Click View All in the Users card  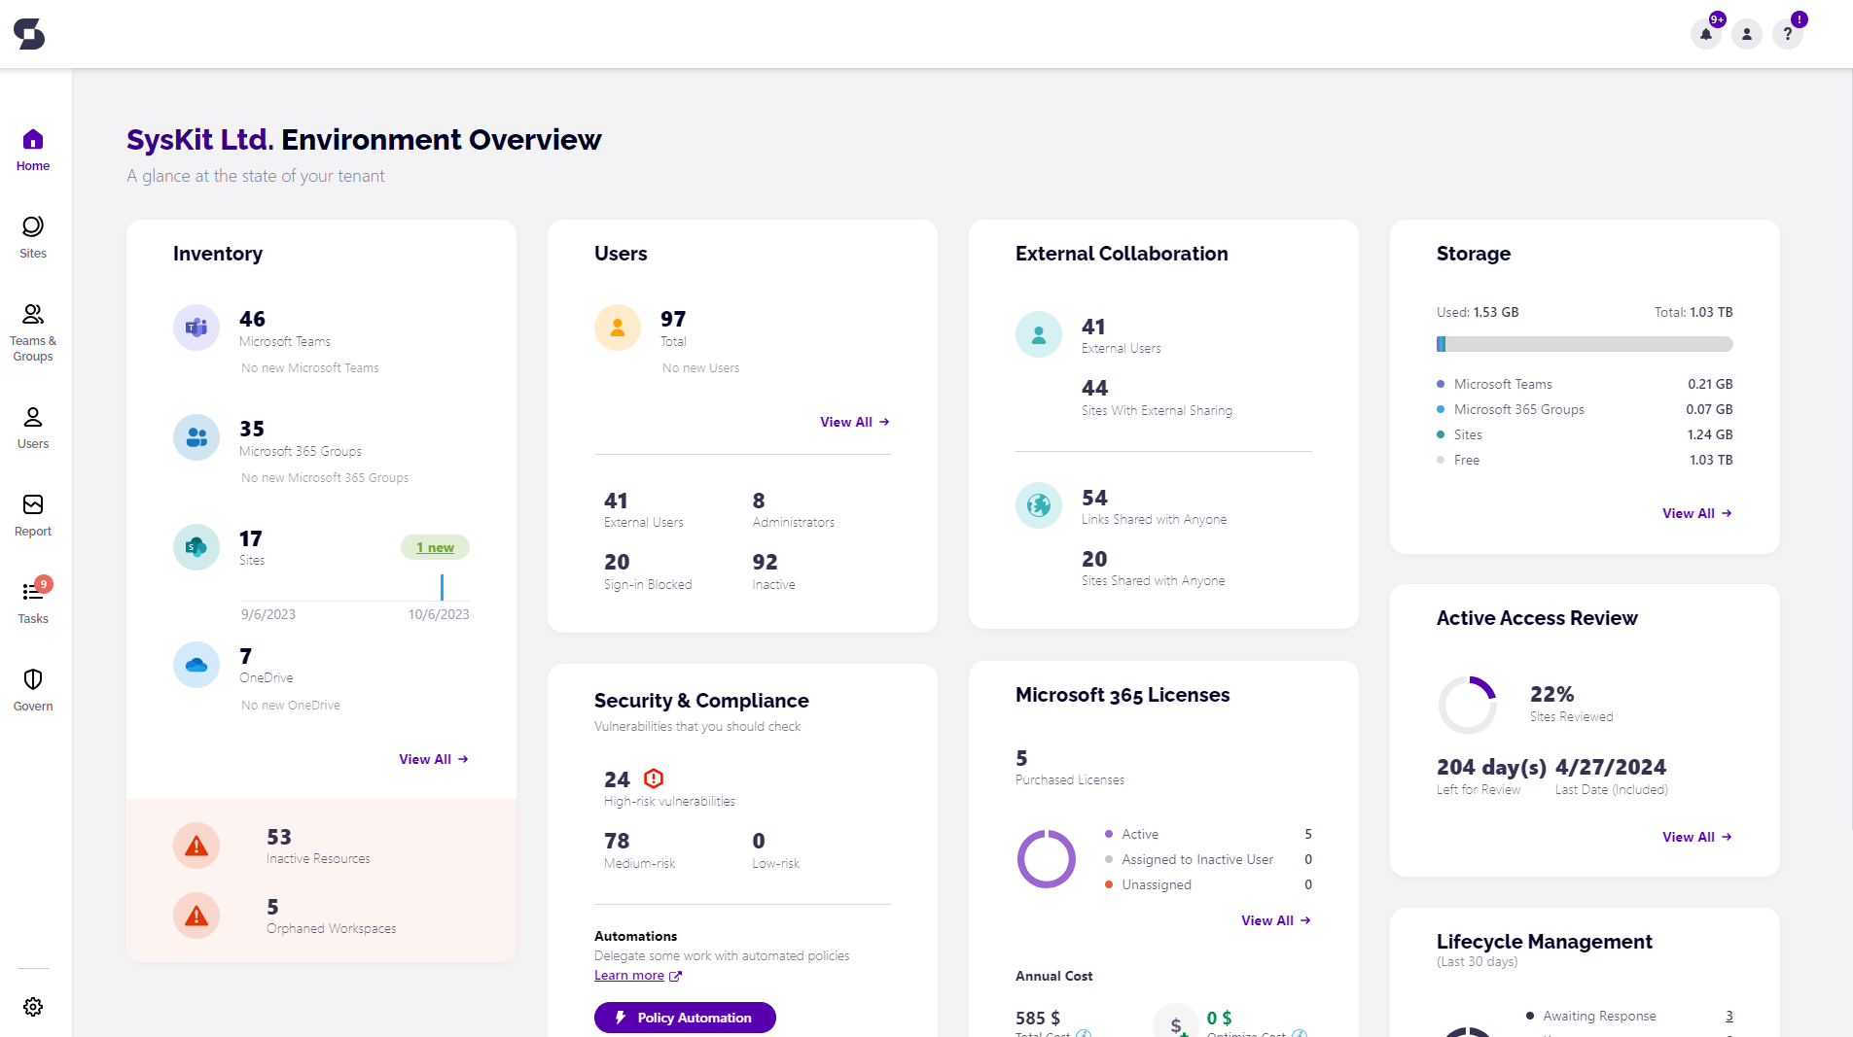click(x=854, y=422)
